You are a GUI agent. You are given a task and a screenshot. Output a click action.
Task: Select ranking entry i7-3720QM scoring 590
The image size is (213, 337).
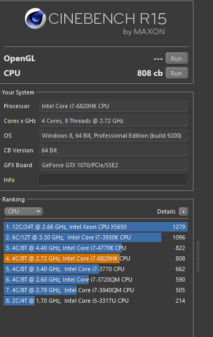point(95,280)
